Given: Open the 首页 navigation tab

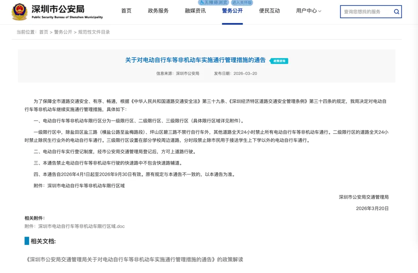Looking at the screenshot, I should click(x=126, y=11).
